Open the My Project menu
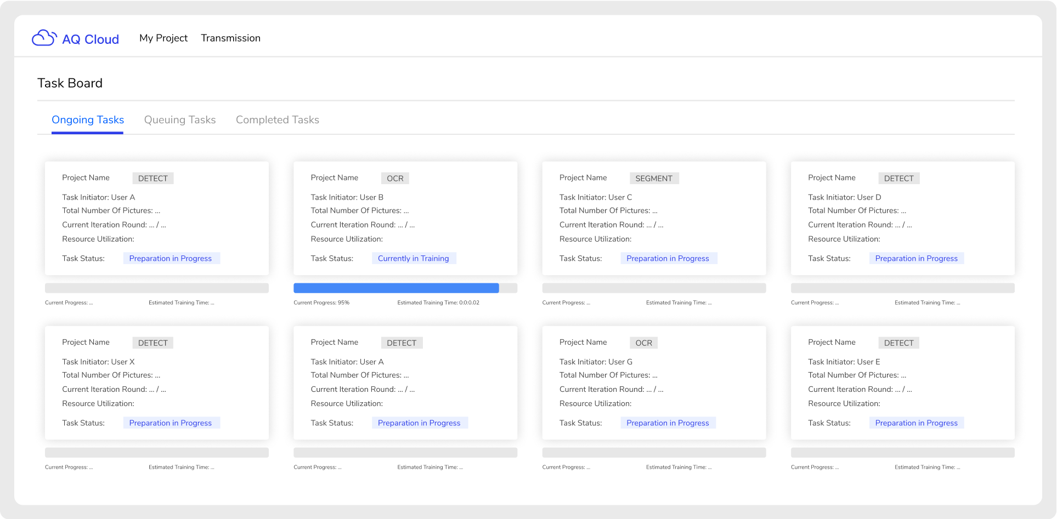The width and height of the screenshot is (1057, 519). pyautogui.click(x=163, y=38)
